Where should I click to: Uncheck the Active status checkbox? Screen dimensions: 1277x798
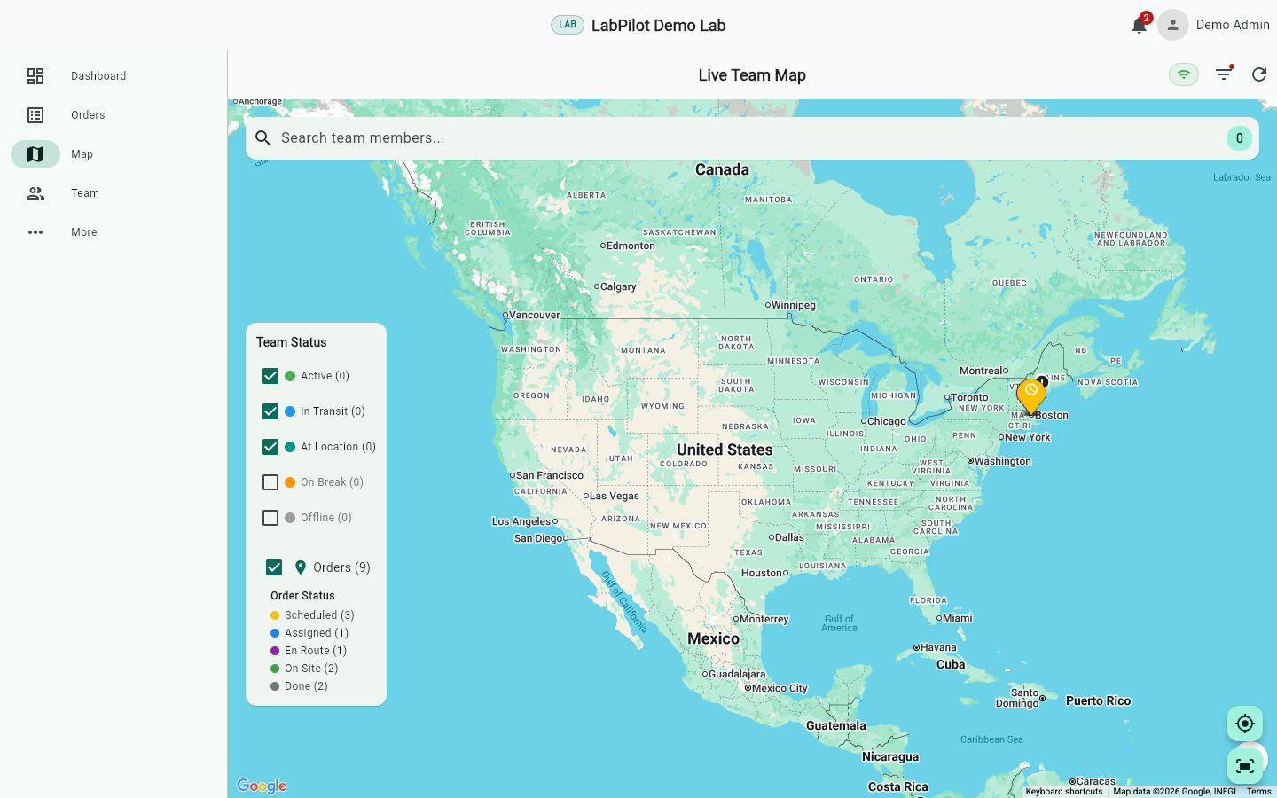(270, 376)
